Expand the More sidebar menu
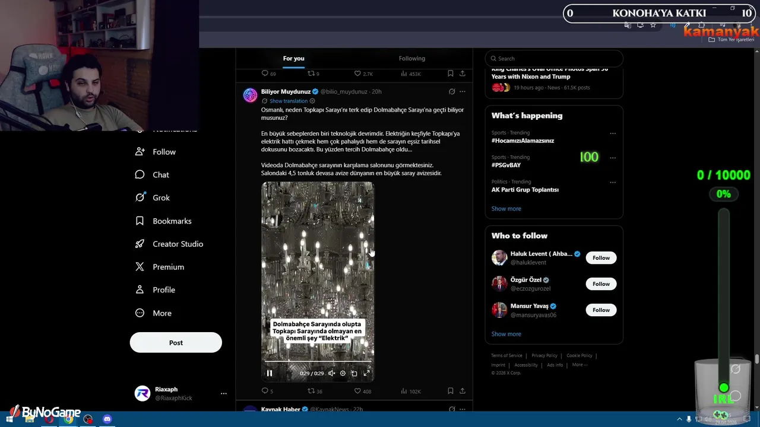This screenshot has width=760, height=427. pyautogui.click(x=154, y=313)
